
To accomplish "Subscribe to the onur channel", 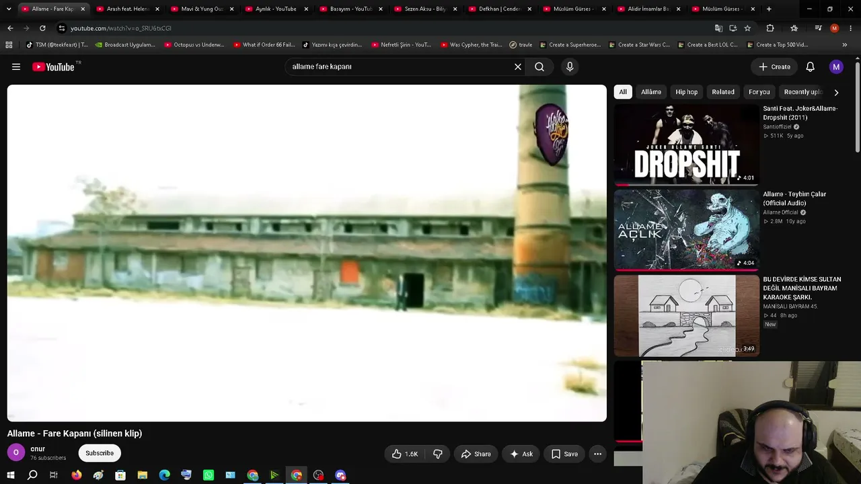I will pos(100,453).
